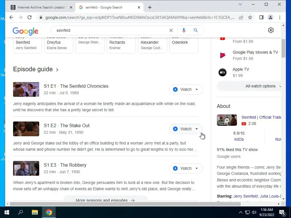This screenshot has width=291, height=218.
Task: Open the Julia Louis-Dreyfus starring link
Action: (x=271, y=196)
